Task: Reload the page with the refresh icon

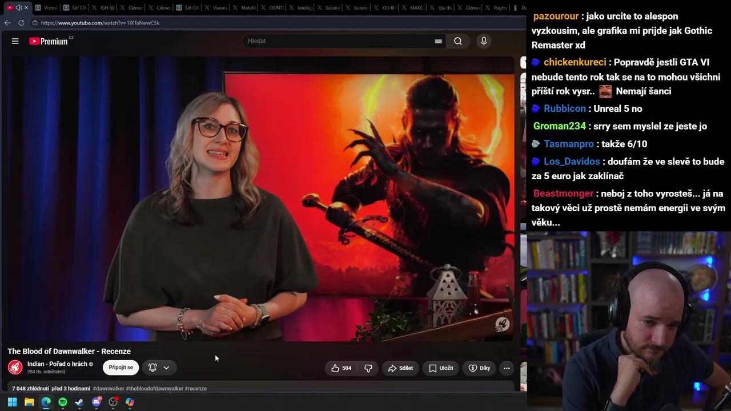Action: tap(21, 23)
